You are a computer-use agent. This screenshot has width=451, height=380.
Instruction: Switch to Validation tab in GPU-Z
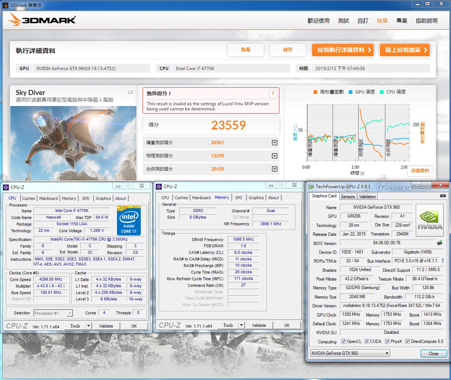pyautogui.click(x=368, y=197)
